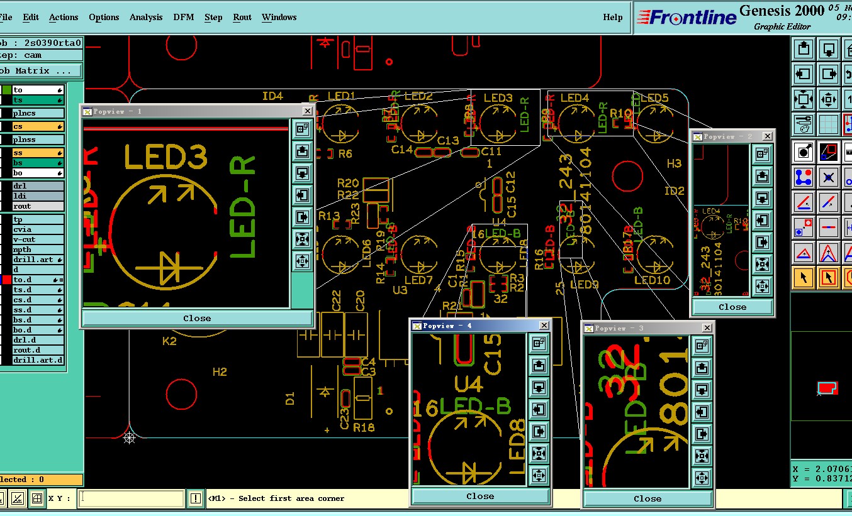
Task: Click the zoom-in arrows icon in right toolbar
Action: (x=804, y=99)
